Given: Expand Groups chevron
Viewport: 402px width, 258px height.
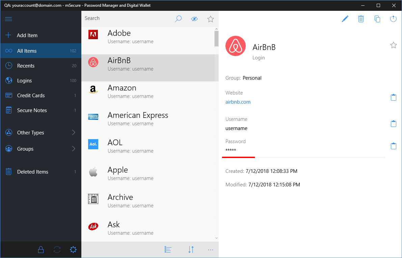Looking at the screenshot, I should coord(74,149).
